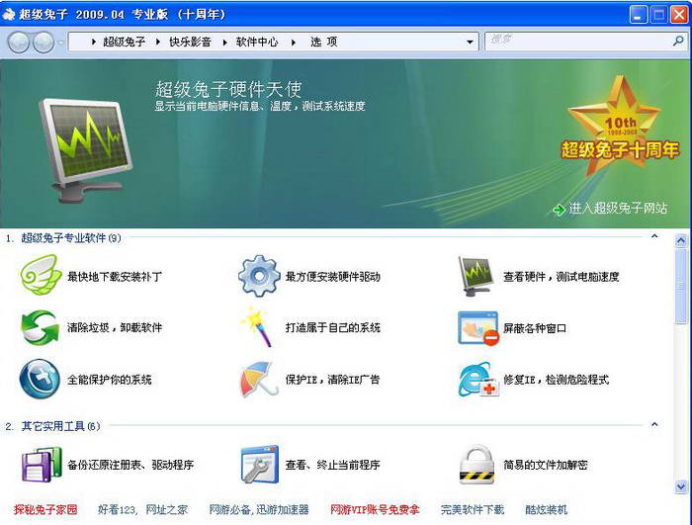
Task: Click the scrollbar up arrow
Action: (681, 241)
